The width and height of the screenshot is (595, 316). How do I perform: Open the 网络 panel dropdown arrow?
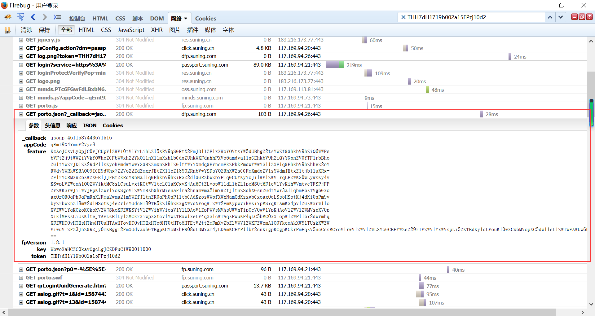186,19
